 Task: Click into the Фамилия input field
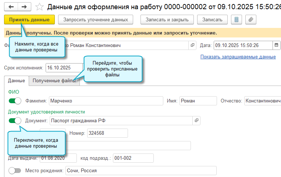coord(106,101)
